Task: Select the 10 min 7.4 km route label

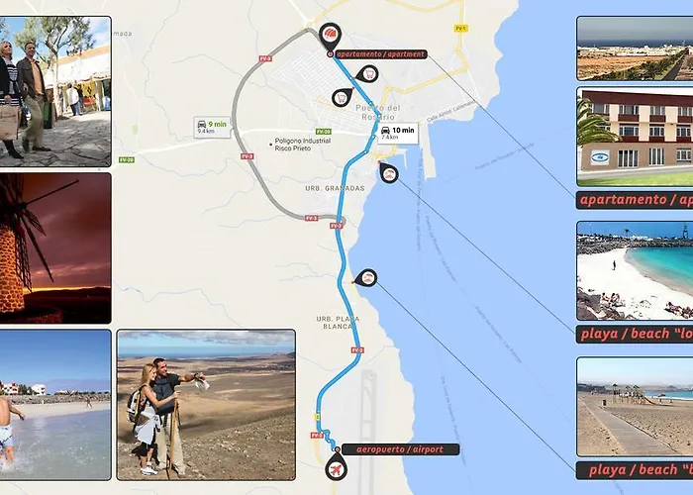Action: (398, 133)
